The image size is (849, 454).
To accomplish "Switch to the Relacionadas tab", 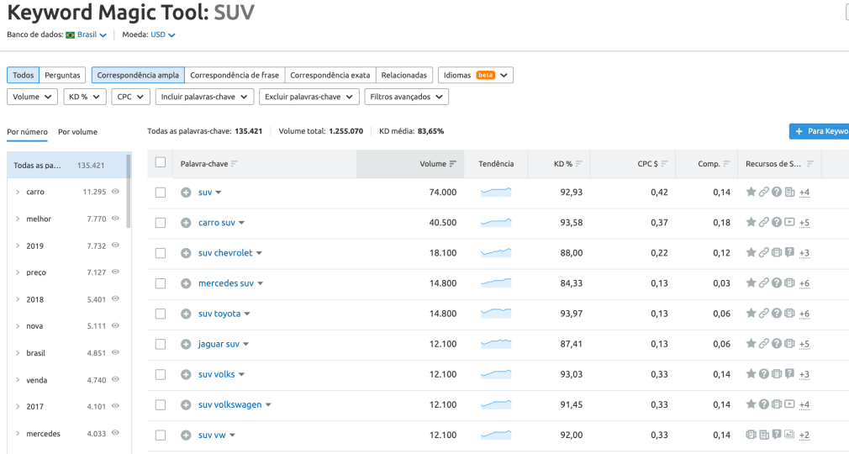I will tap(404, 76).
